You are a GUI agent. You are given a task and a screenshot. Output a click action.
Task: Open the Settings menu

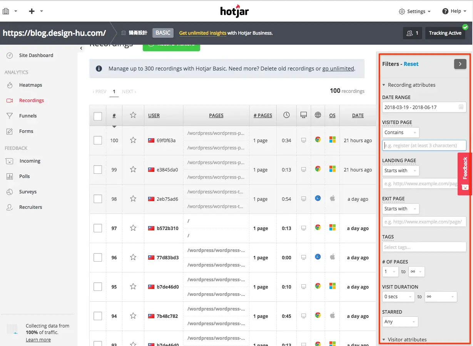click(x=415, y=12)
